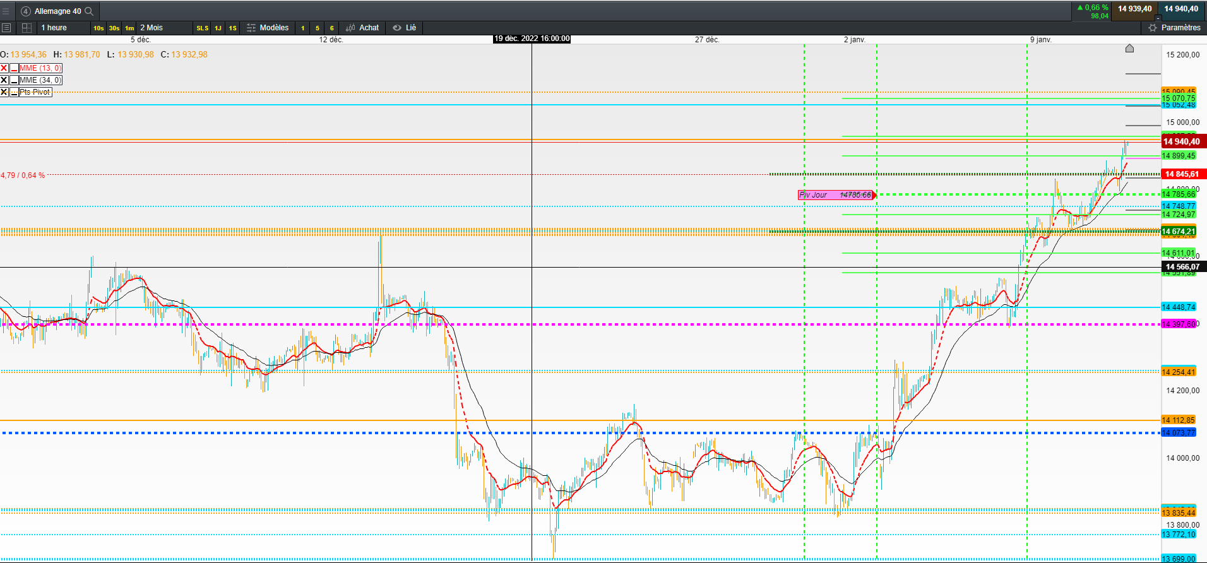Click the 19 déc. 2022 16:00:00 time marker
The height and width of the screenshot is (563, 1207).
tap(532, 39)
